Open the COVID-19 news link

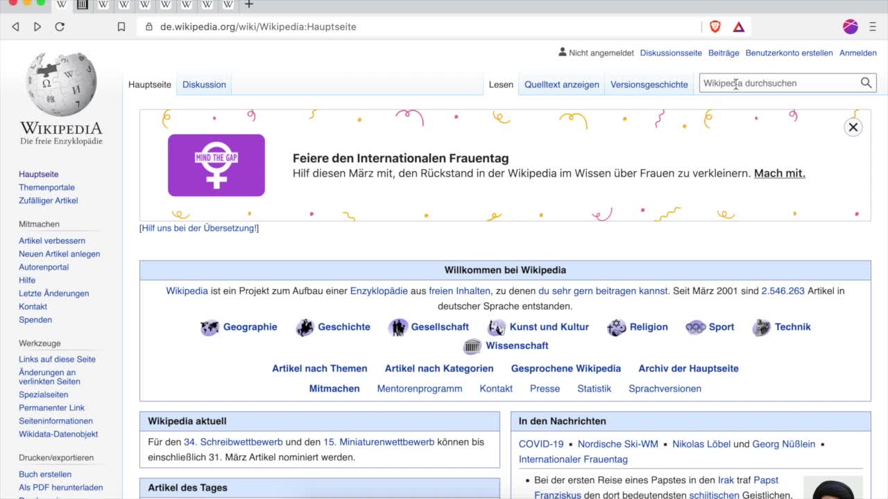pyautogui.click(x=541, y=444)
